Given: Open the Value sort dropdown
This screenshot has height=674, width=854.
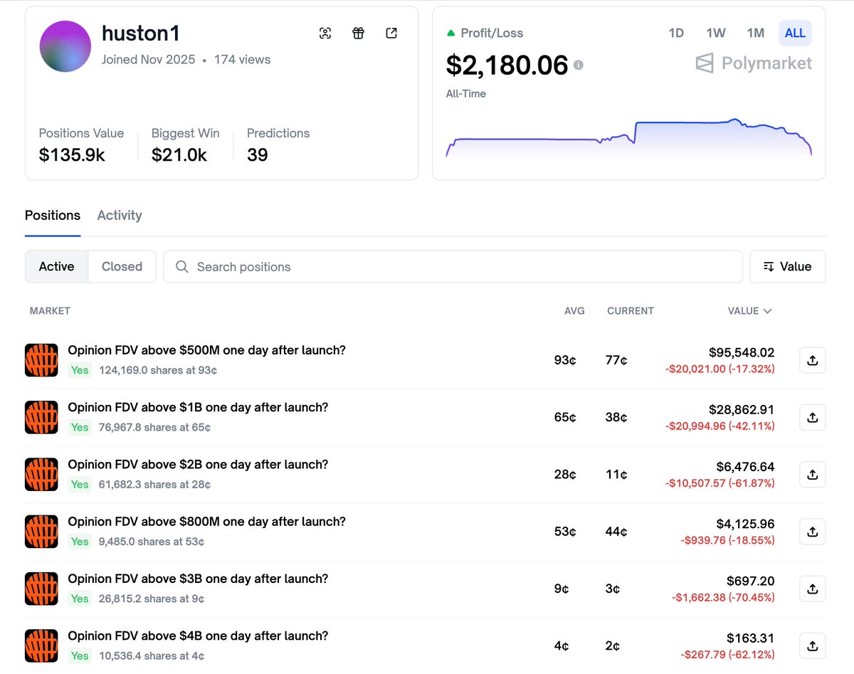Looking at the screenshot, I should point(787,267).
